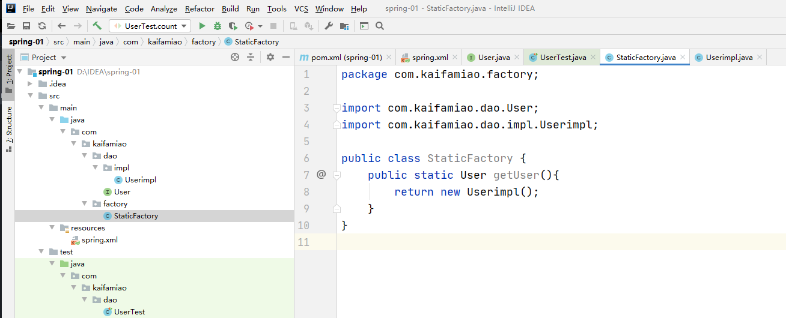Open Settings via the wrench icon
786x318 pixels.
tap(329, 26)
